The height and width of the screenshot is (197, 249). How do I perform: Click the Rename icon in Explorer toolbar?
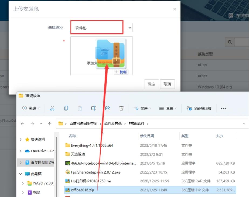(x=94, y=108)
